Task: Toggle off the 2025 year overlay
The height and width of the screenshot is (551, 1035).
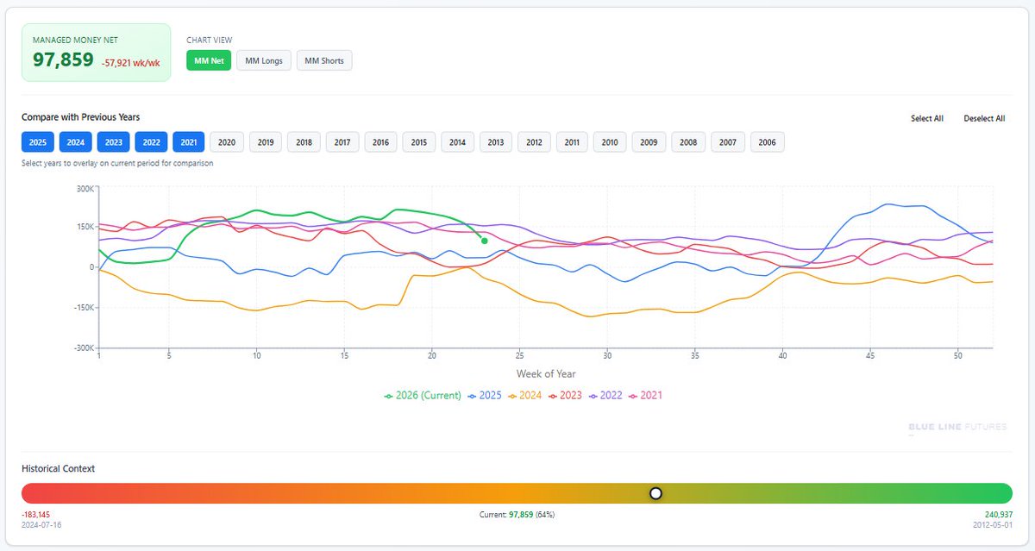Action: click(38, 142)
